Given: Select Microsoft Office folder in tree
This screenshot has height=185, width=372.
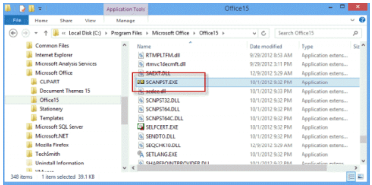Looking at the screenshot, I should point(54,73).
